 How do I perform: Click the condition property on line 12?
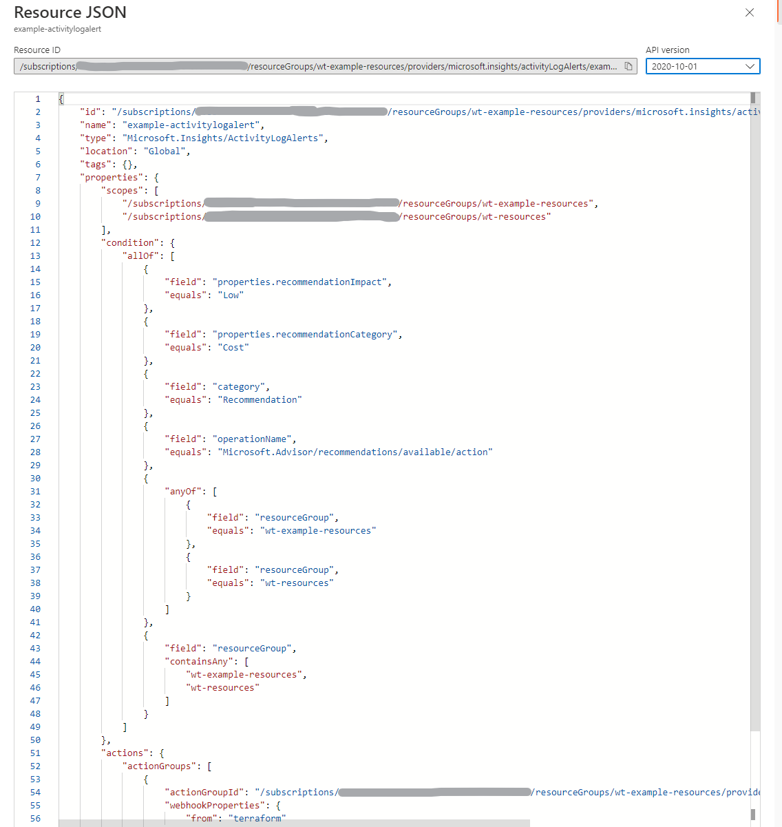(x=131, y=242)
